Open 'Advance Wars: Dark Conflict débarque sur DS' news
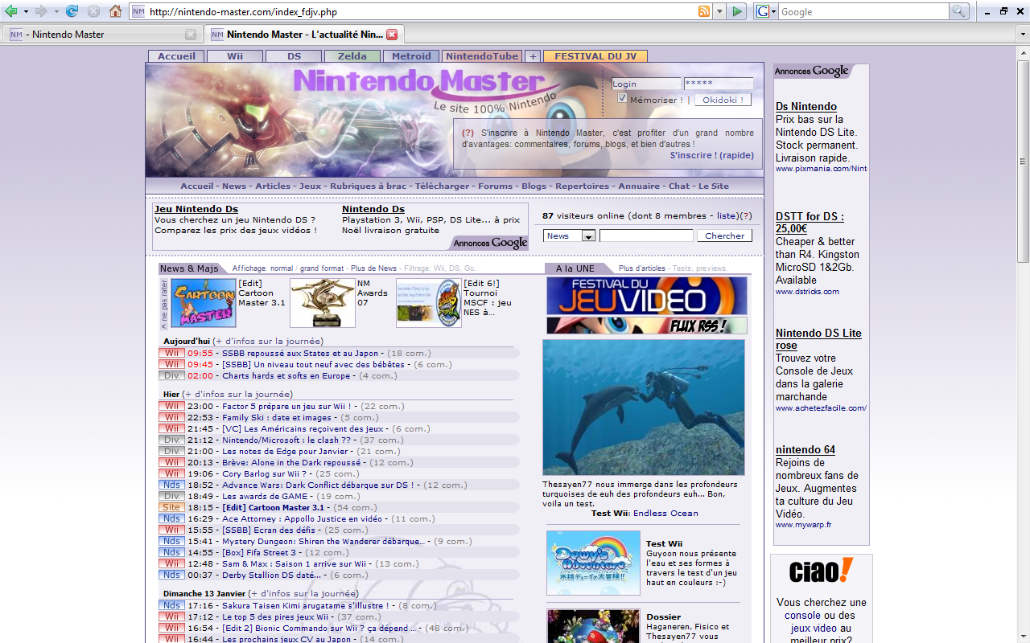Image resolution: width=1030 pixels, height=643 pixels. pyautogui.click(x=318, y=485)
